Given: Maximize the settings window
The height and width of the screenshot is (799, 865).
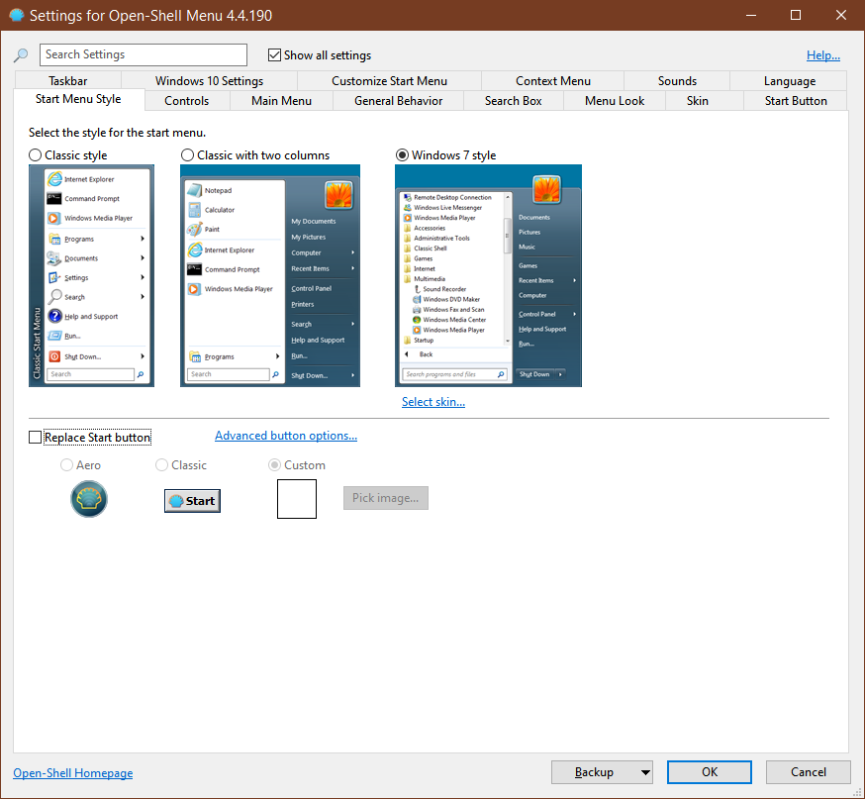Looking at the screenshot, I should [796, 15].
